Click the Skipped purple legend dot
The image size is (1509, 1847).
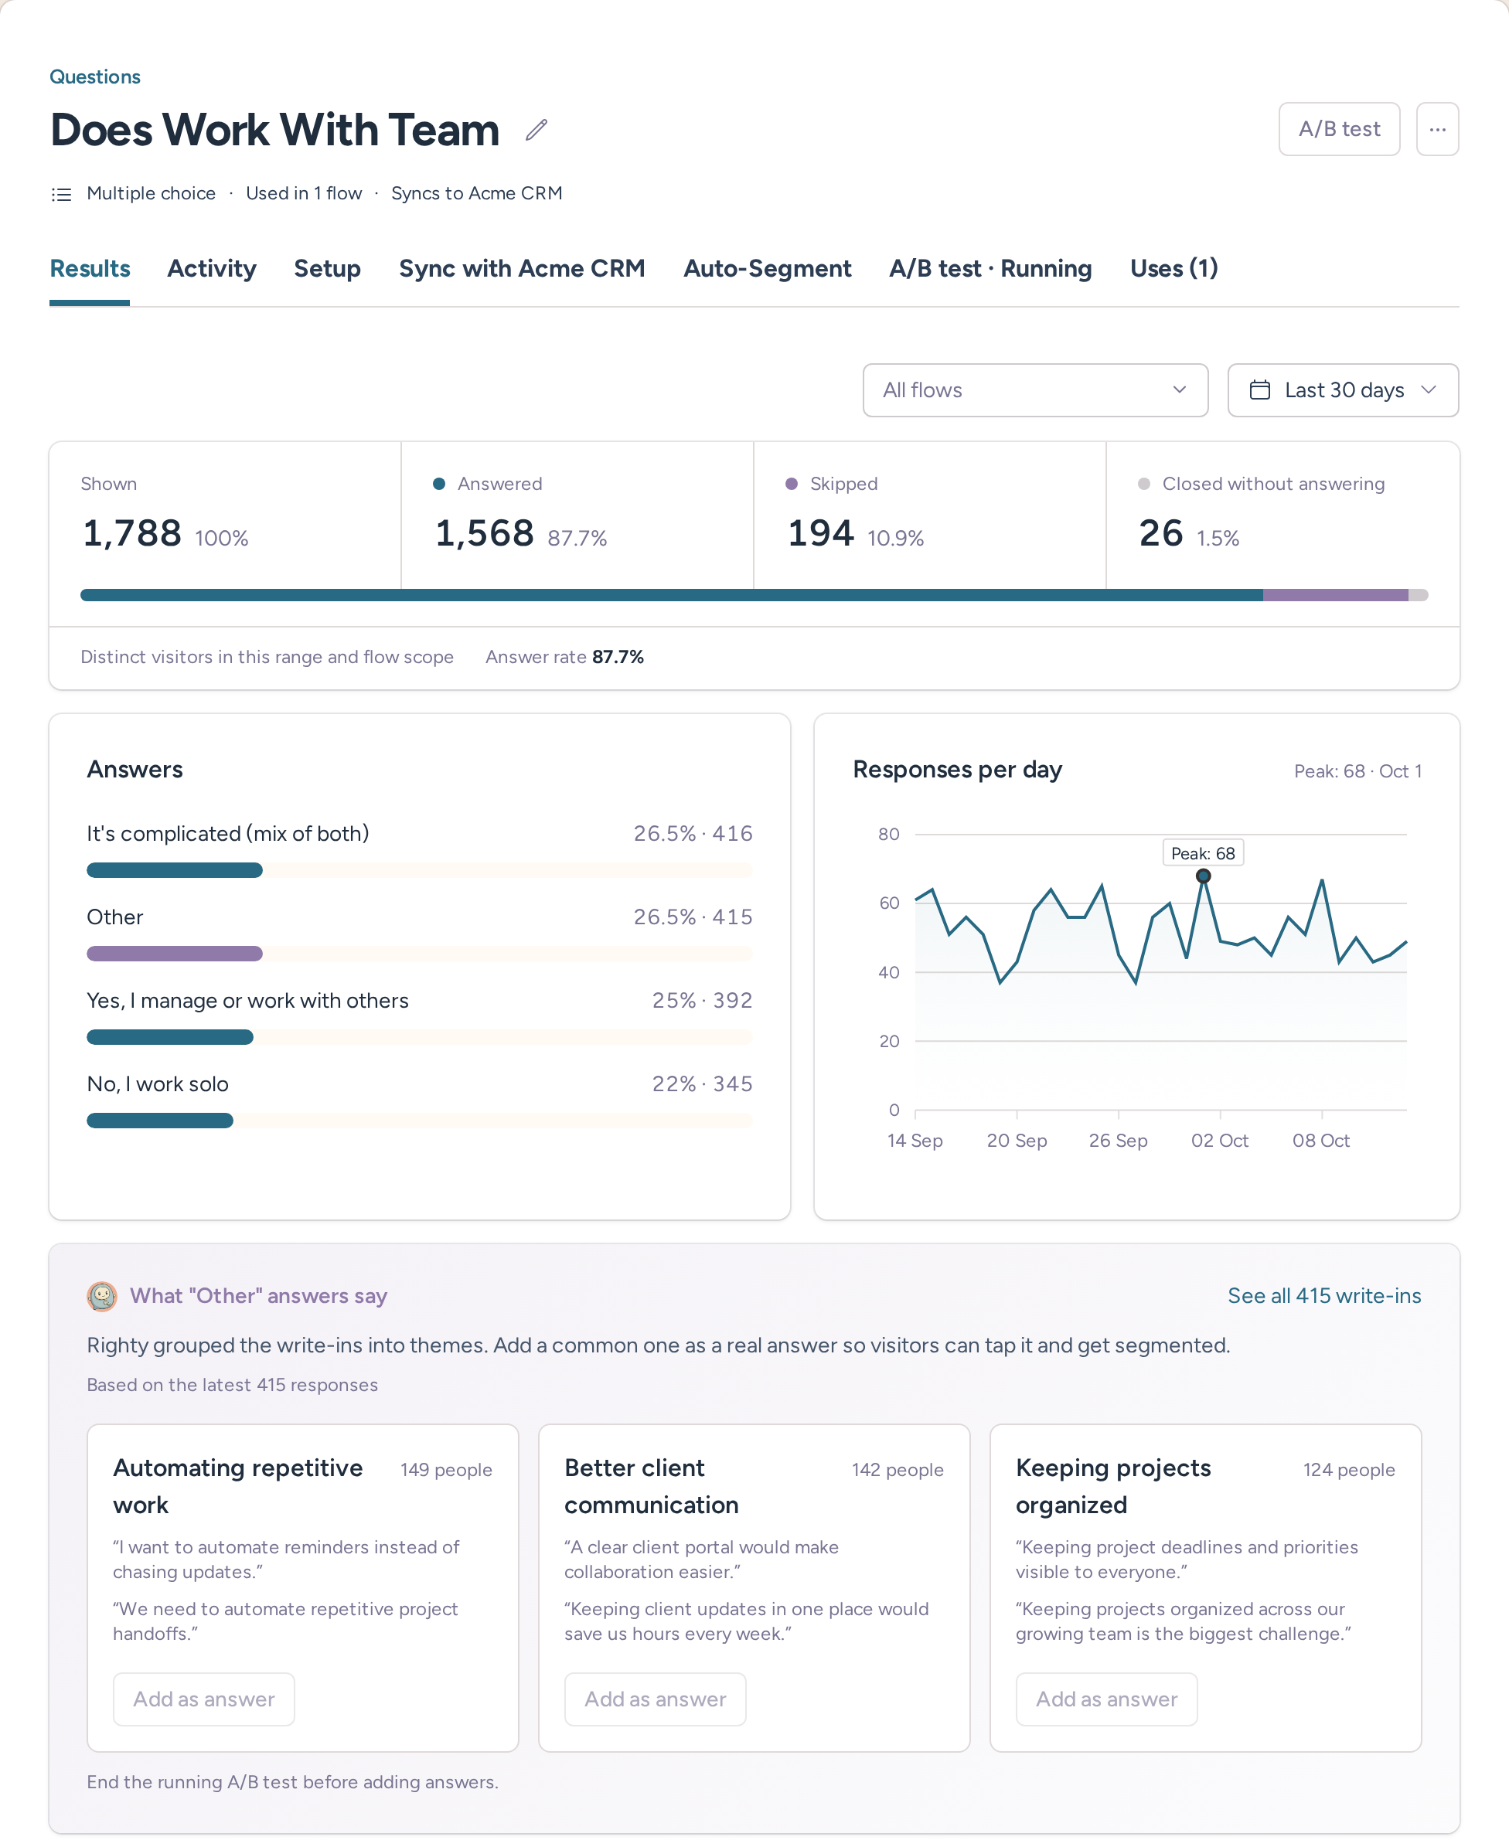click(791, 484)
